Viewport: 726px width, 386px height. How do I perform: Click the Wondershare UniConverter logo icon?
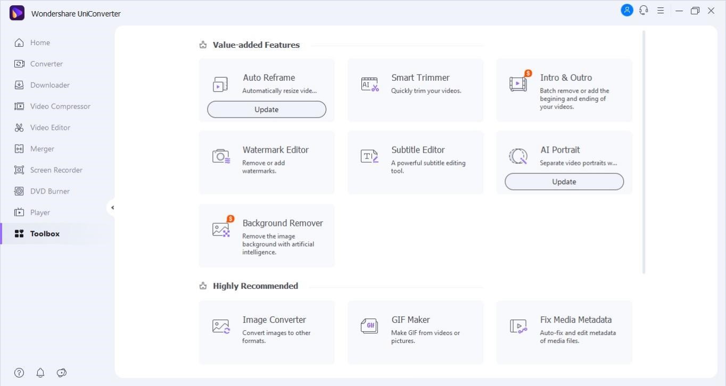tap(17, 13)
